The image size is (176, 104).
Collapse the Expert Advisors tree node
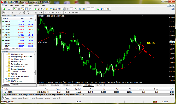pyautogui.click(x=3, y=79)
